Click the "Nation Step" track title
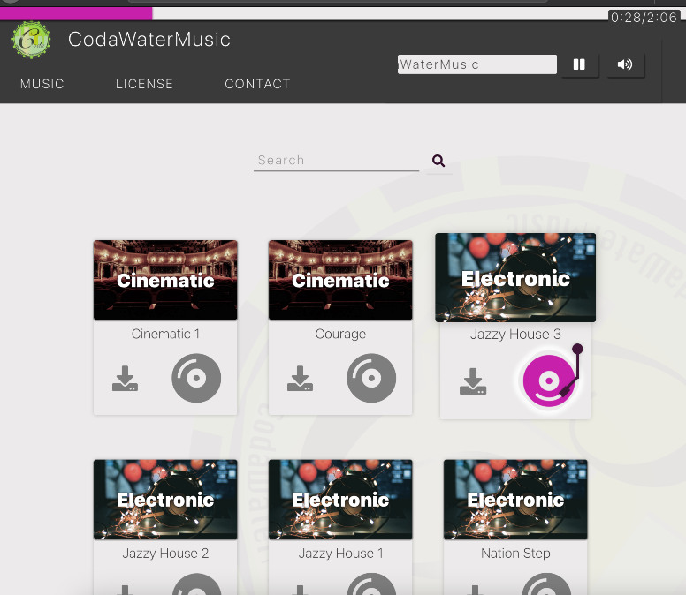The image size is (686, 595). point(515,554)
